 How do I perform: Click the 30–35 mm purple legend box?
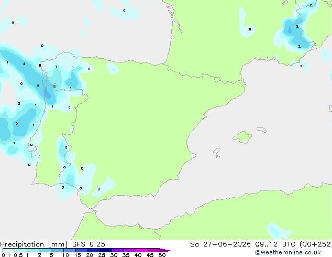[x=118, y=250]
